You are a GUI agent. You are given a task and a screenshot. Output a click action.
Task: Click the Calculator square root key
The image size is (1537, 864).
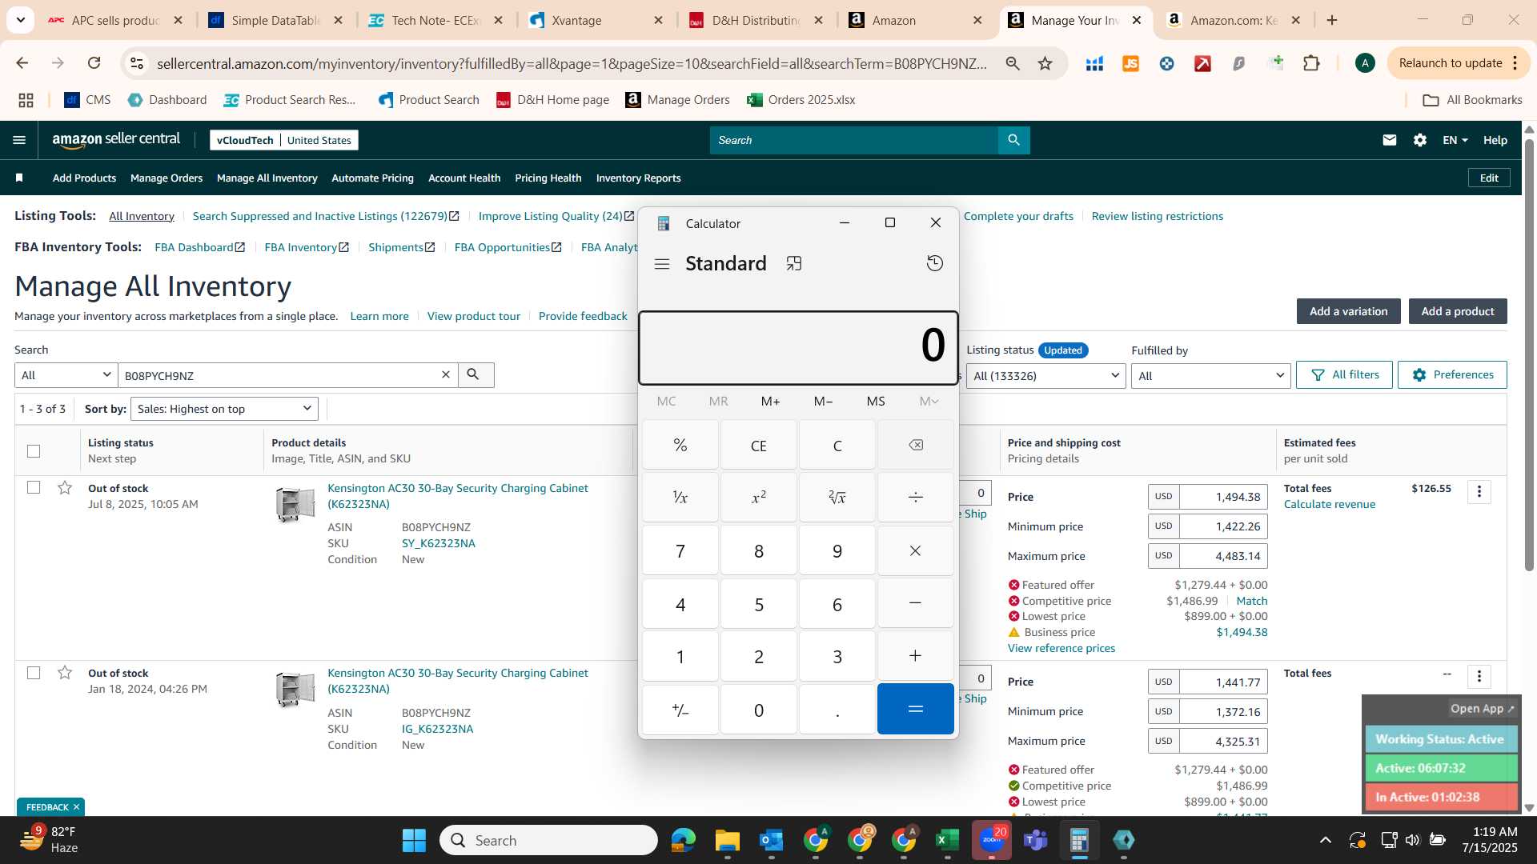click(837, 498)
